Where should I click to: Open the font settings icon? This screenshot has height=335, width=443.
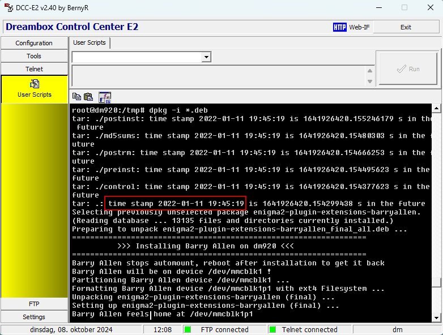pos(105,97)
